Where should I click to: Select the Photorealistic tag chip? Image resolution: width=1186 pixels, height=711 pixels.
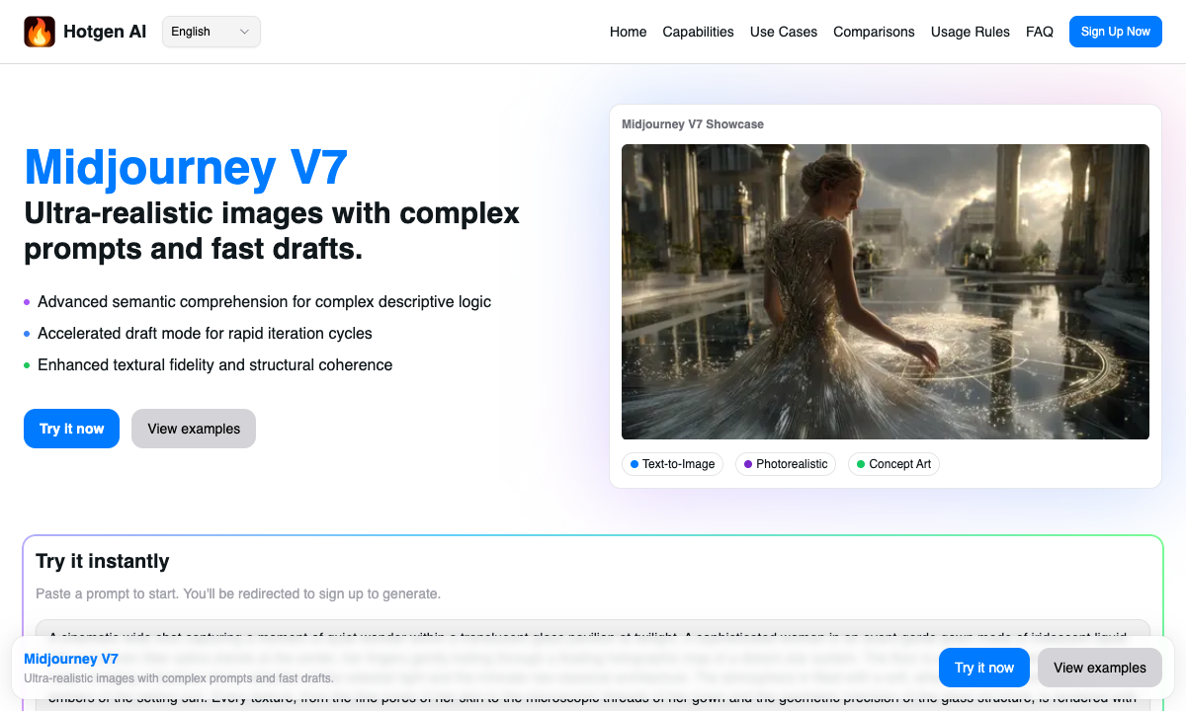pos(785,464)
